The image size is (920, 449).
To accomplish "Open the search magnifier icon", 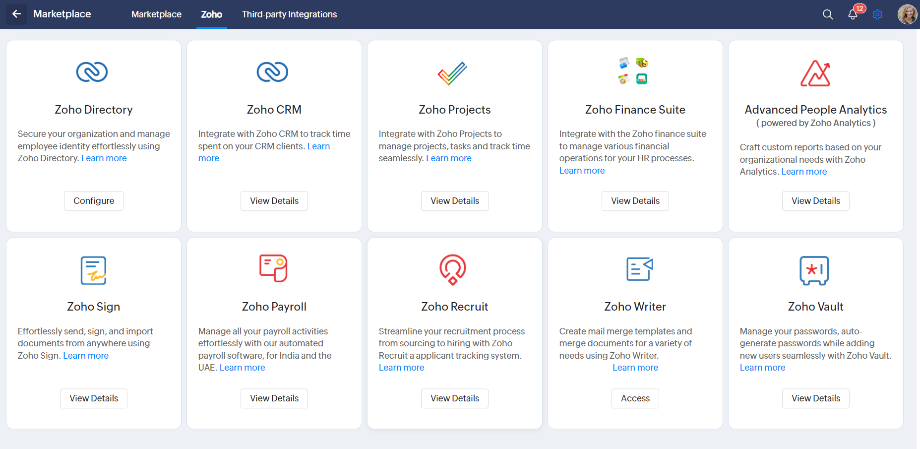I will 828,14.
